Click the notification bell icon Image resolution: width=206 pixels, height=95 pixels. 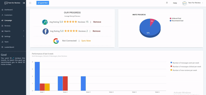[167, 3]
